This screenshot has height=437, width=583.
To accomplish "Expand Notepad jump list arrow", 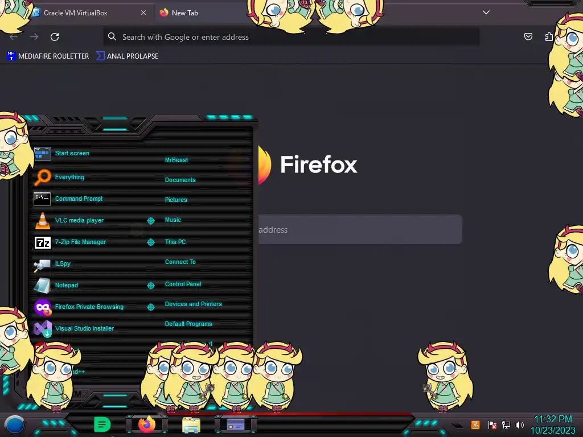I will coord(150,286).
